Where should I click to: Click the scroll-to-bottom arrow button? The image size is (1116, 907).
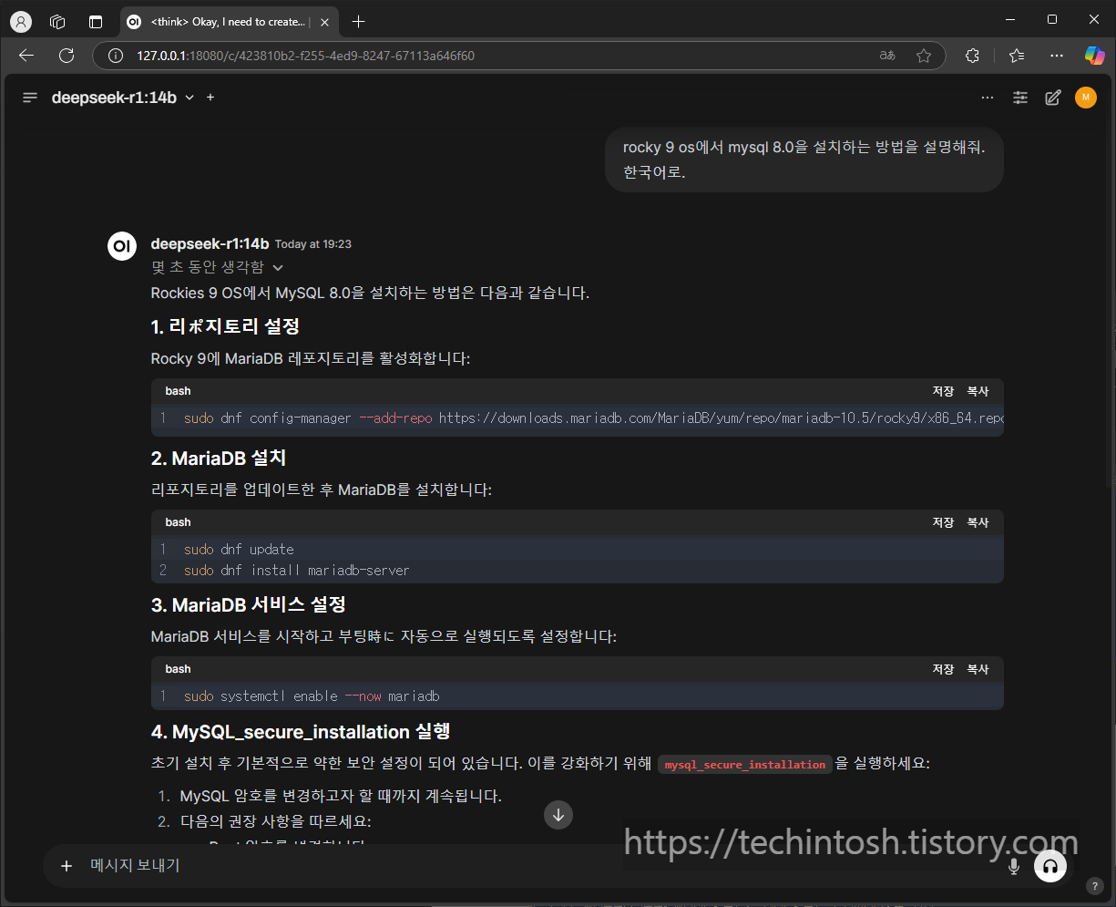pyautogui.click(x=558, y=815)
